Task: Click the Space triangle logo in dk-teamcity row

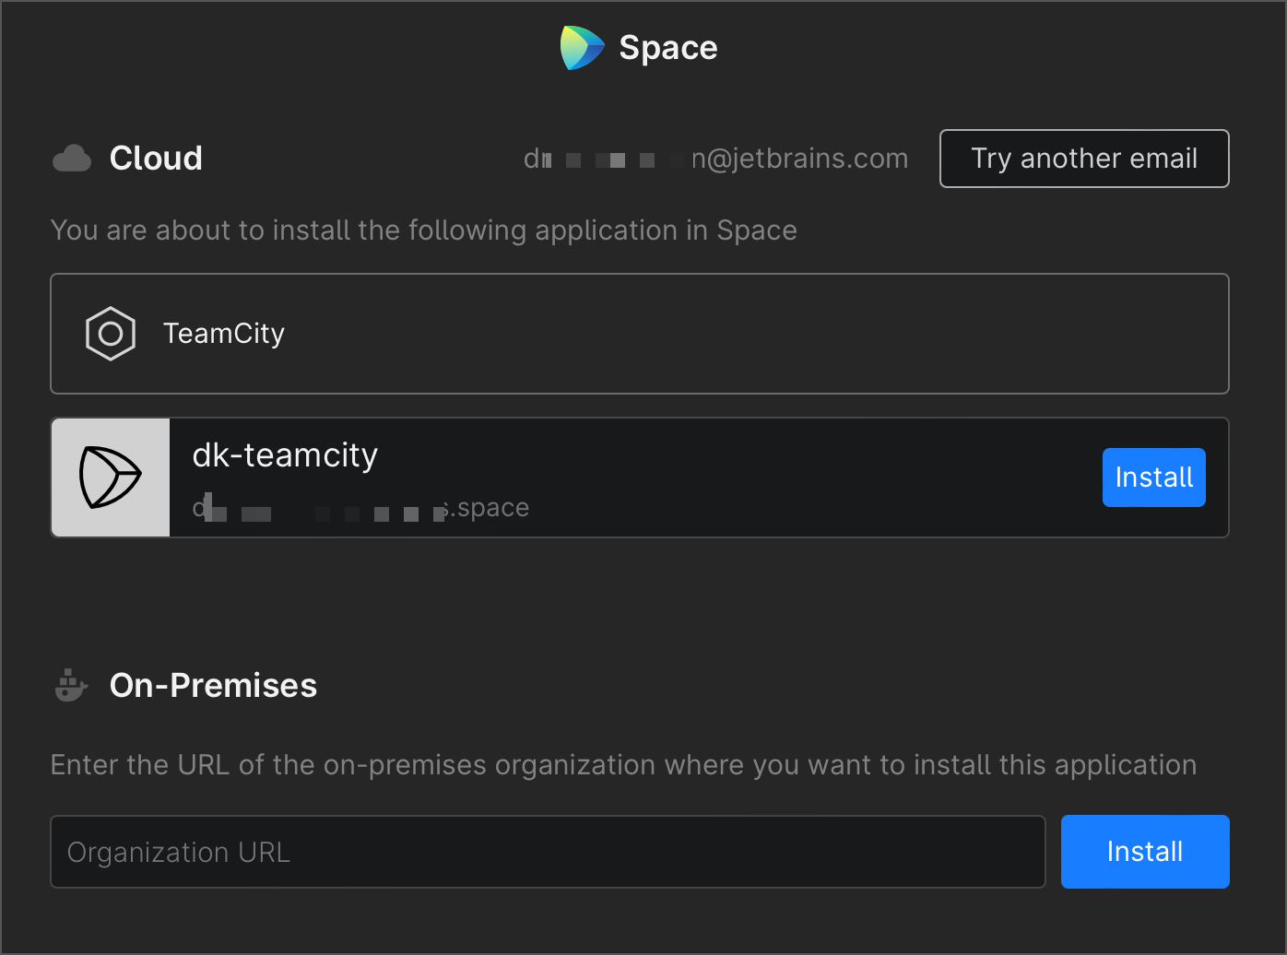Action: pyautogui.click(x=110, y=477)
